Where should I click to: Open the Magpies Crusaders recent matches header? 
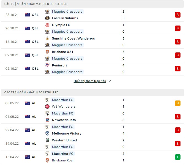coord(36,4)
